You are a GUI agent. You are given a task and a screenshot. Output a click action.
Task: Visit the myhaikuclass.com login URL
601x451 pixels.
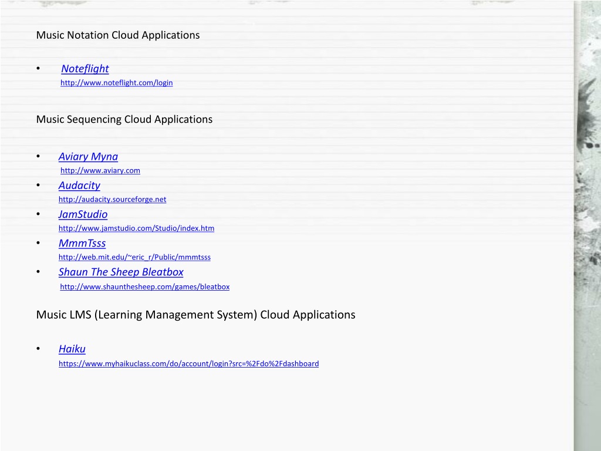[x=188, y=364]
